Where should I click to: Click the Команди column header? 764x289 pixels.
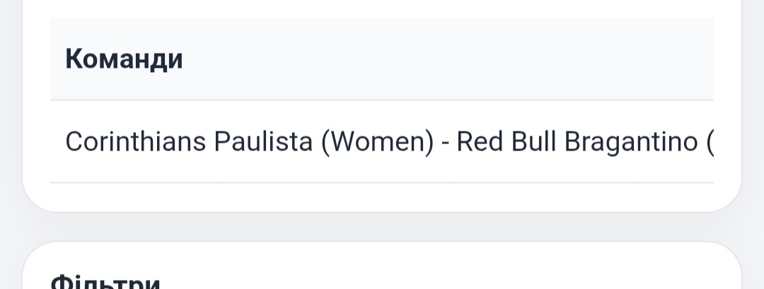[x=124, y=59]
